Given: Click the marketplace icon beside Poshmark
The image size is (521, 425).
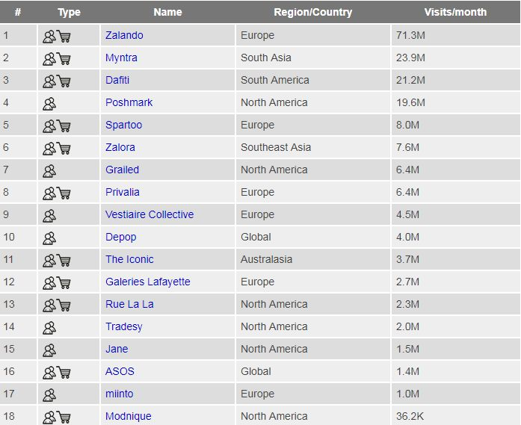Looking at the screenshot, I should tap(49, 103).
